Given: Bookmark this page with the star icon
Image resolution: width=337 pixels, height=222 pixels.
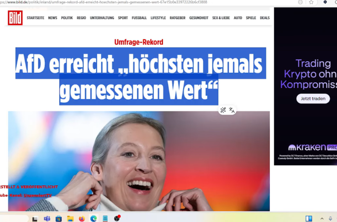Looking at the screenshot, I should (311, 2).
